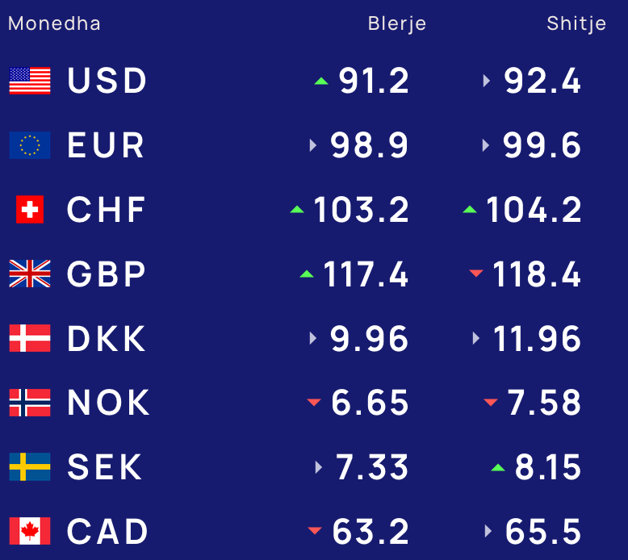
Task: Select the Swiss flag icon
Action: click(x=30, y=209)
